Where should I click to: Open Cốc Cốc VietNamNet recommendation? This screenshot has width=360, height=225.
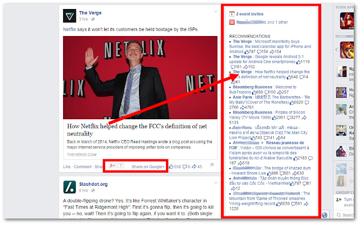point(270,183)
